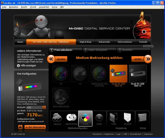Open the Login footer link

coord(119,134)
